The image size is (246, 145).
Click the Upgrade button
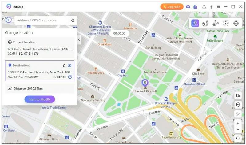pos(172,7)
